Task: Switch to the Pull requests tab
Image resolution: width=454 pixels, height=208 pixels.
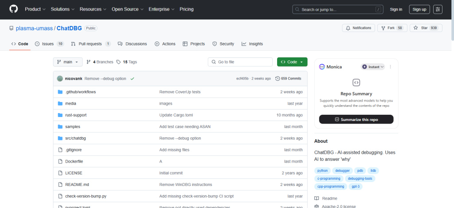Action: 91,44
